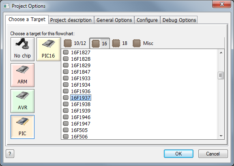Open the Configure tab
234x166 pixels.
click(147, 20)
